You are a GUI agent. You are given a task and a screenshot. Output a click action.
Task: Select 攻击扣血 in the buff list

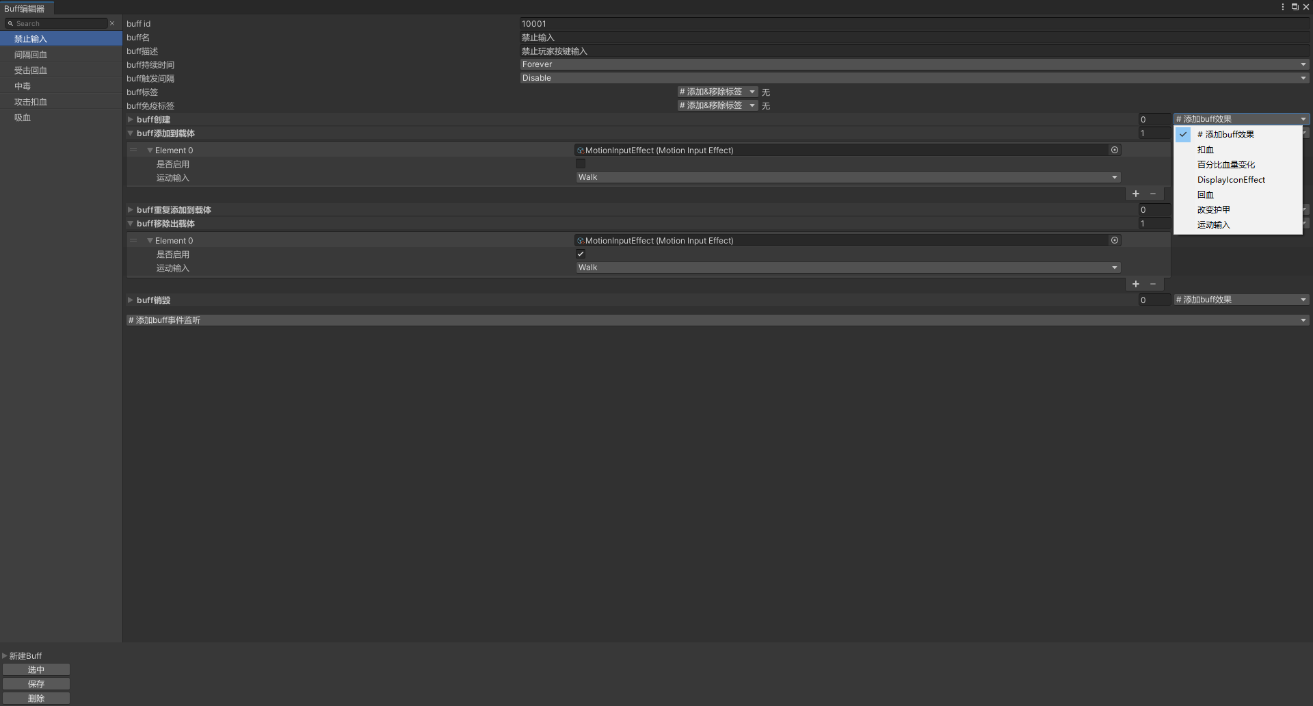pos(61,102)
